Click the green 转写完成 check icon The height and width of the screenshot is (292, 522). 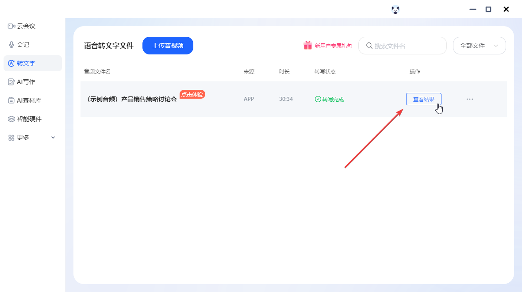point(318,99)
